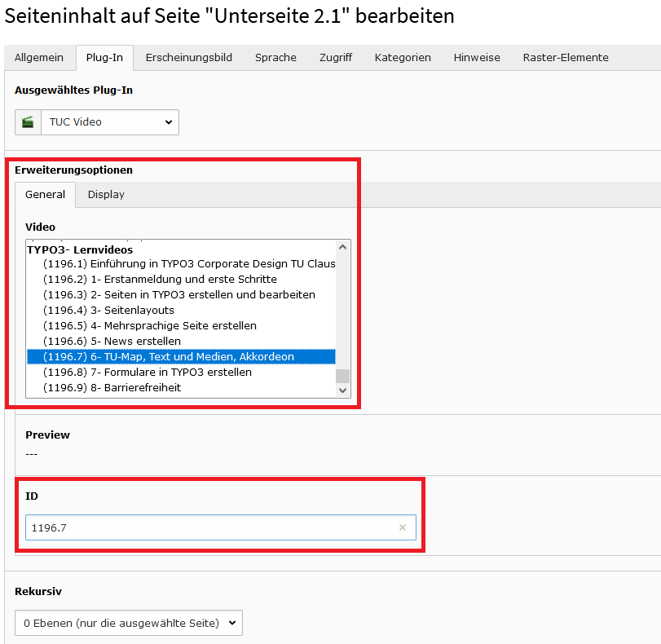The height and width of the screenshot is (644, 661).
Task: Switch to the Allgemein tab
Action: point(39,57)
